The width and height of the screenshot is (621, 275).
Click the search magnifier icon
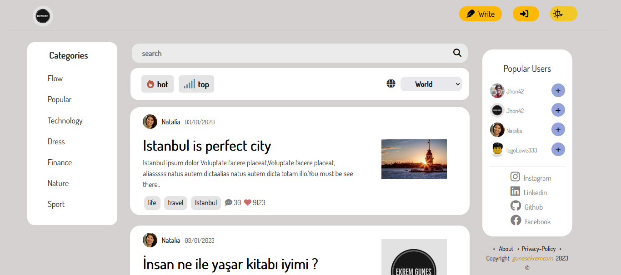[457, 53]
